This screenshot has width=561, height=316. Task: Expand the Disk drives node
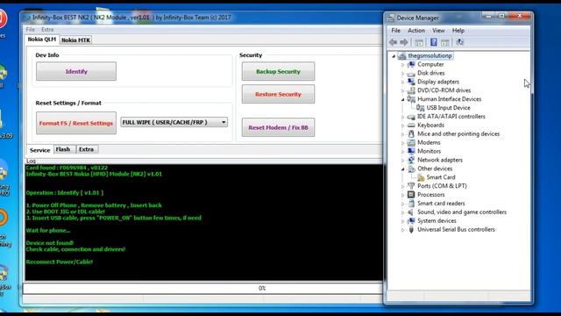click(403, 73)
